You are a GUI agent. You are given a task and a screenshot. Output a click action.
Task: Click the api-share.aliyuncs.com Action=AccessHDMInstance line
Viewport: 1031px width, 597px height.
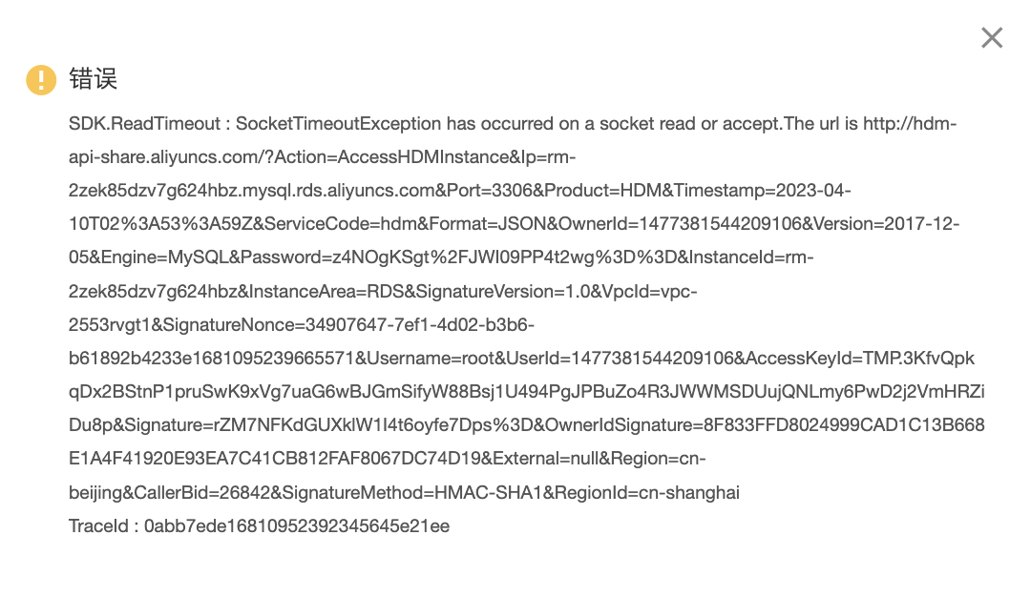point(323,157)
